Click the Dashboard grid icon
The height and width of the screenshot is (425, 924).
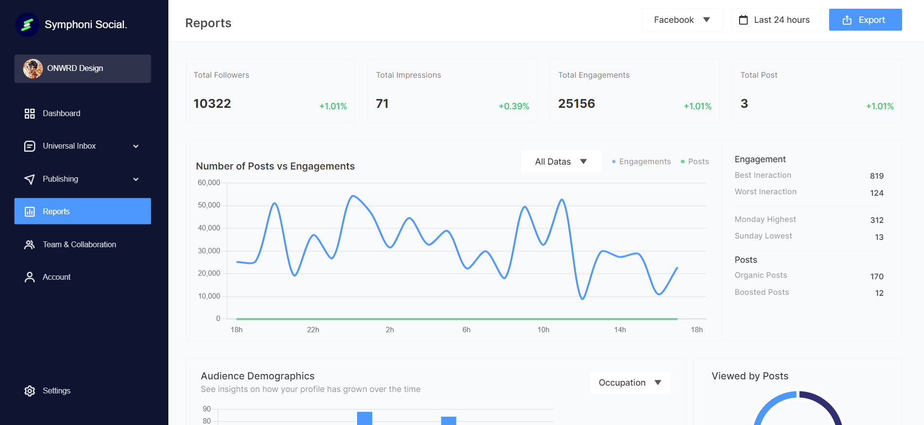pyautogui.click(x=30, y=114)
